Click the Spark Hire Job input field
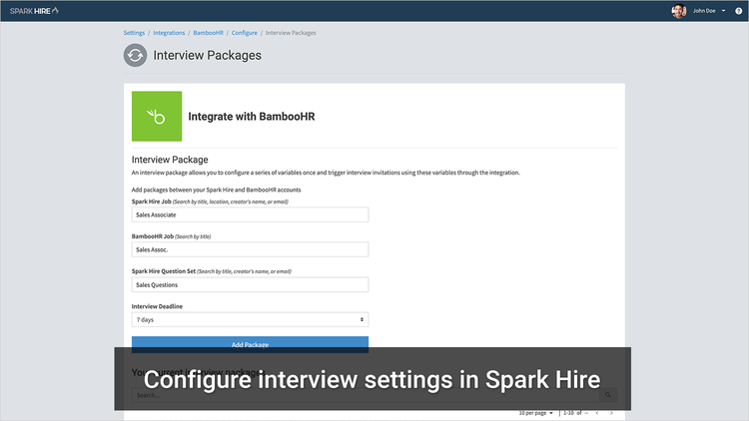The image size is (749, 421). pyautogui.click(x=250, y=214)
